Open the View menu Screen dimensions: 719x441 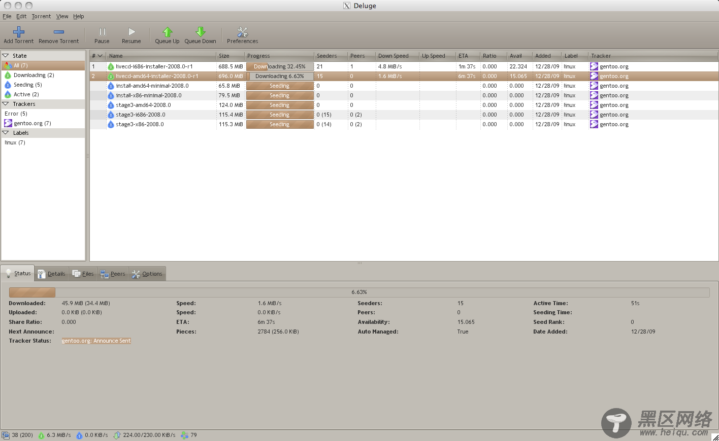pos(62,16)
